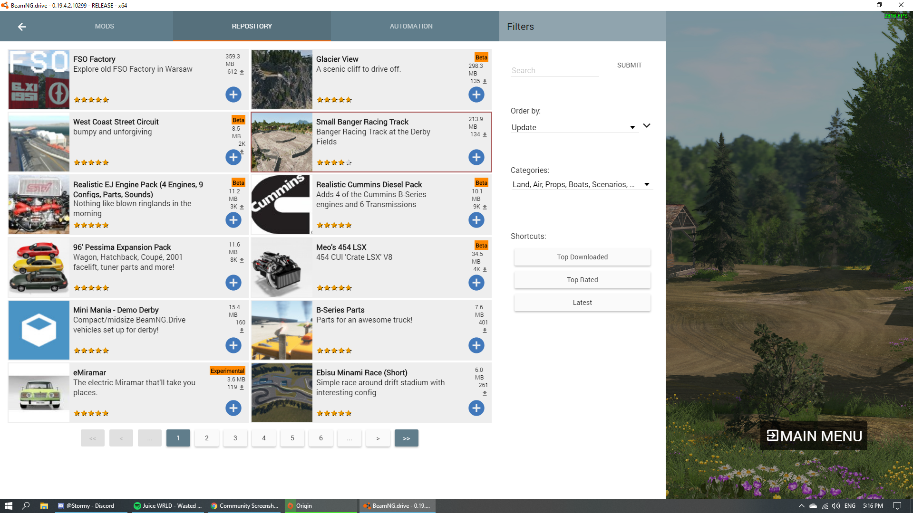This screenshot has height=513, width=913.
Task: Open volume control in system tray
Action: pyautogui.click(x=835, y=506)
